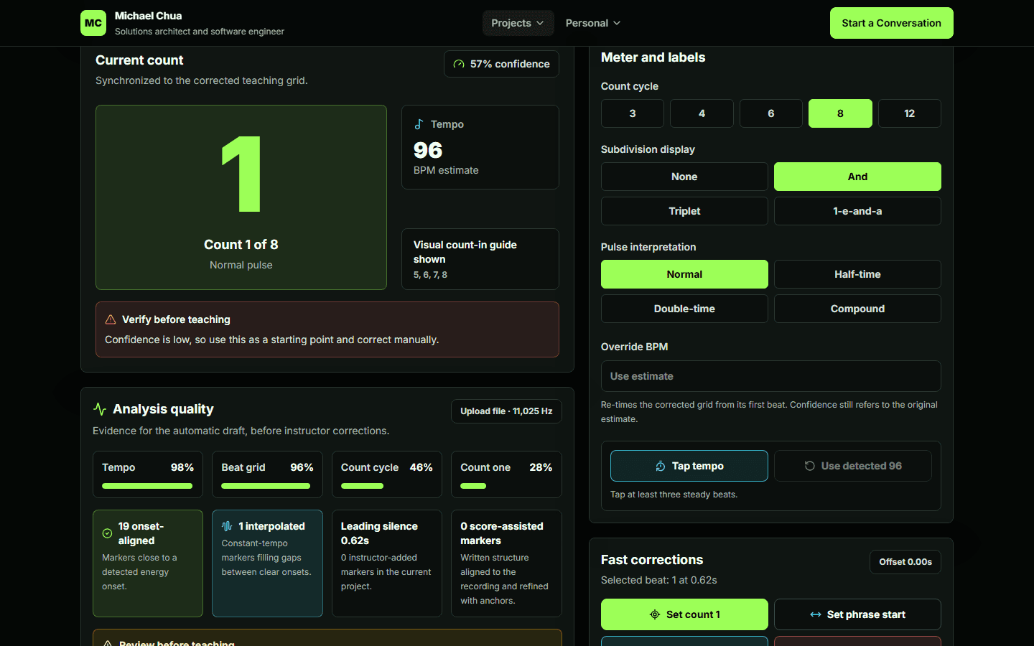Click the 19 onset-aligned card
Viewport: 1034px width, 646px height.
(148, 563)
